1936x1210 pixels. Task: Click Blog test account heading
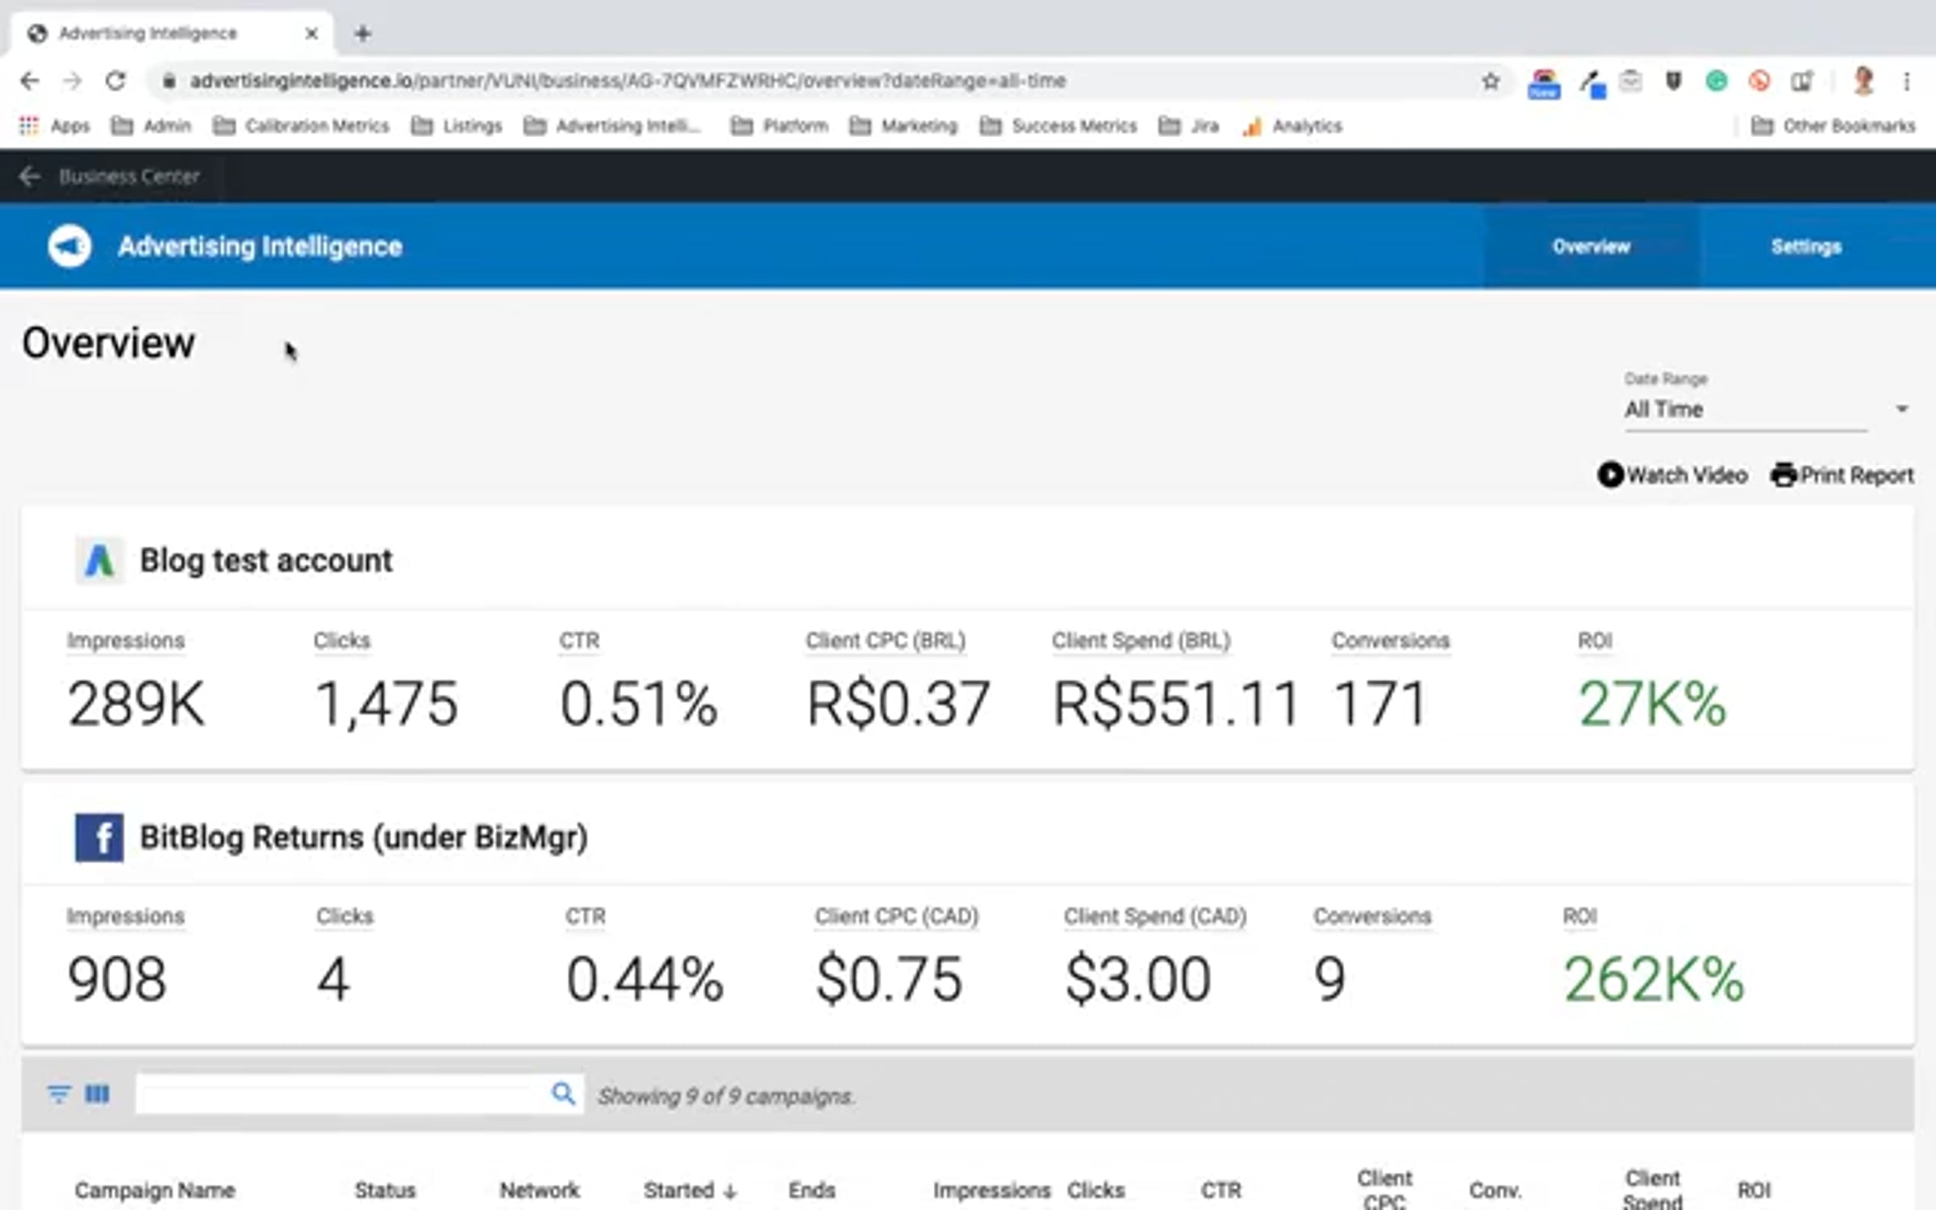(x=266, y=560)
